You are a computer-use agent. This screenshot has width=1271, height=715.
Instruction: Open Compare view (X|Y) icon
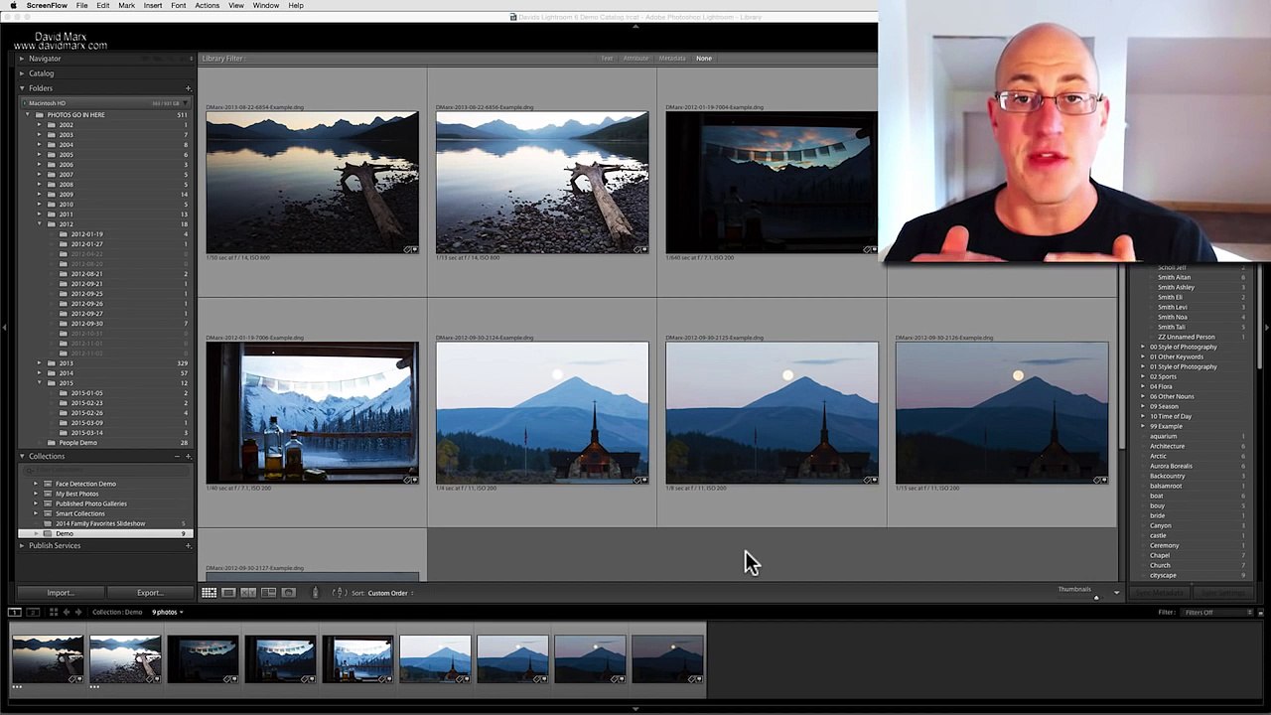click(248, 593)
